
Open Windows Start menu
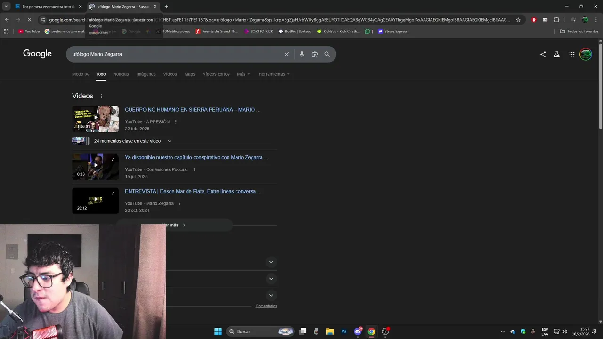218,331
